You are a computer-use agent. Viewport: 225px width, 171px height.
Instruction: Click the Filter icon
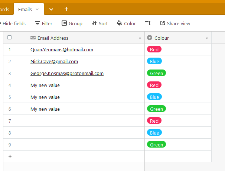pyautogui.click(x=37, y=23)
